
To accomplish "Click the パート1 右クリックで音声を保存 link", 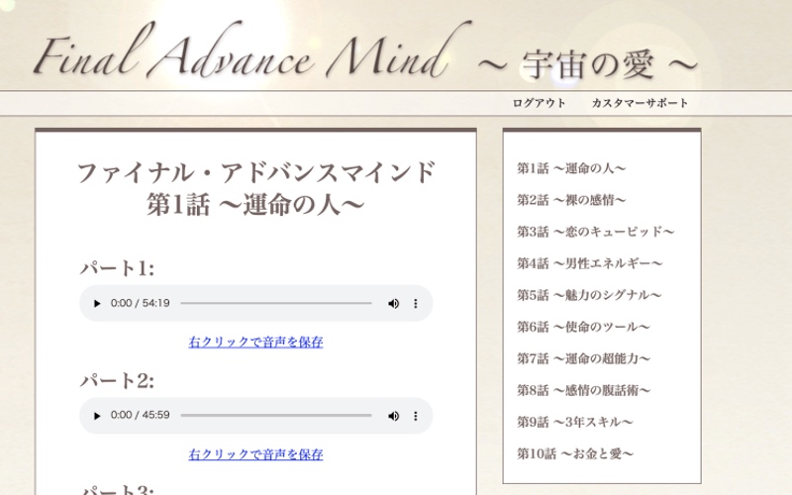I will (255, 343).
